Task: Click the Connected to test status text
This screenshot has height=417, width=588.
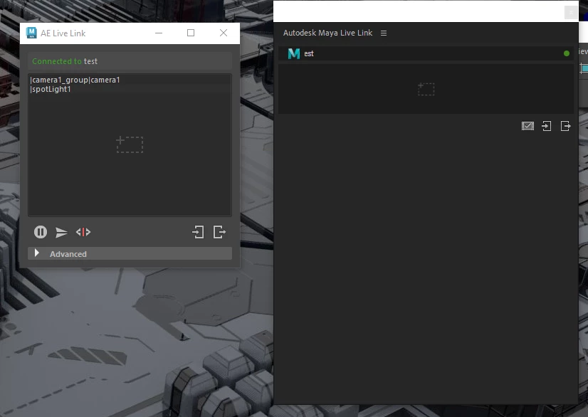Action: click(x=65, y=61)
